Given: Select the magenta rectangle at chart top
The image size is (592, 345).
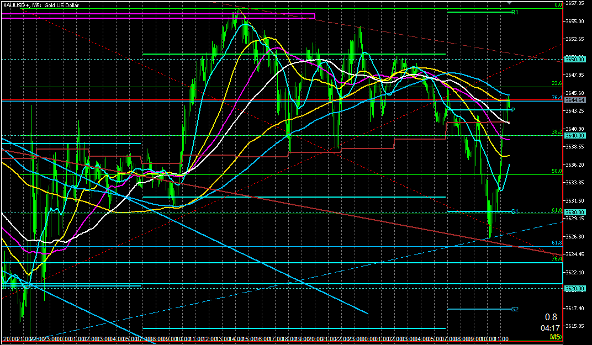Looking at the screenshot, I should click(158, 16).
